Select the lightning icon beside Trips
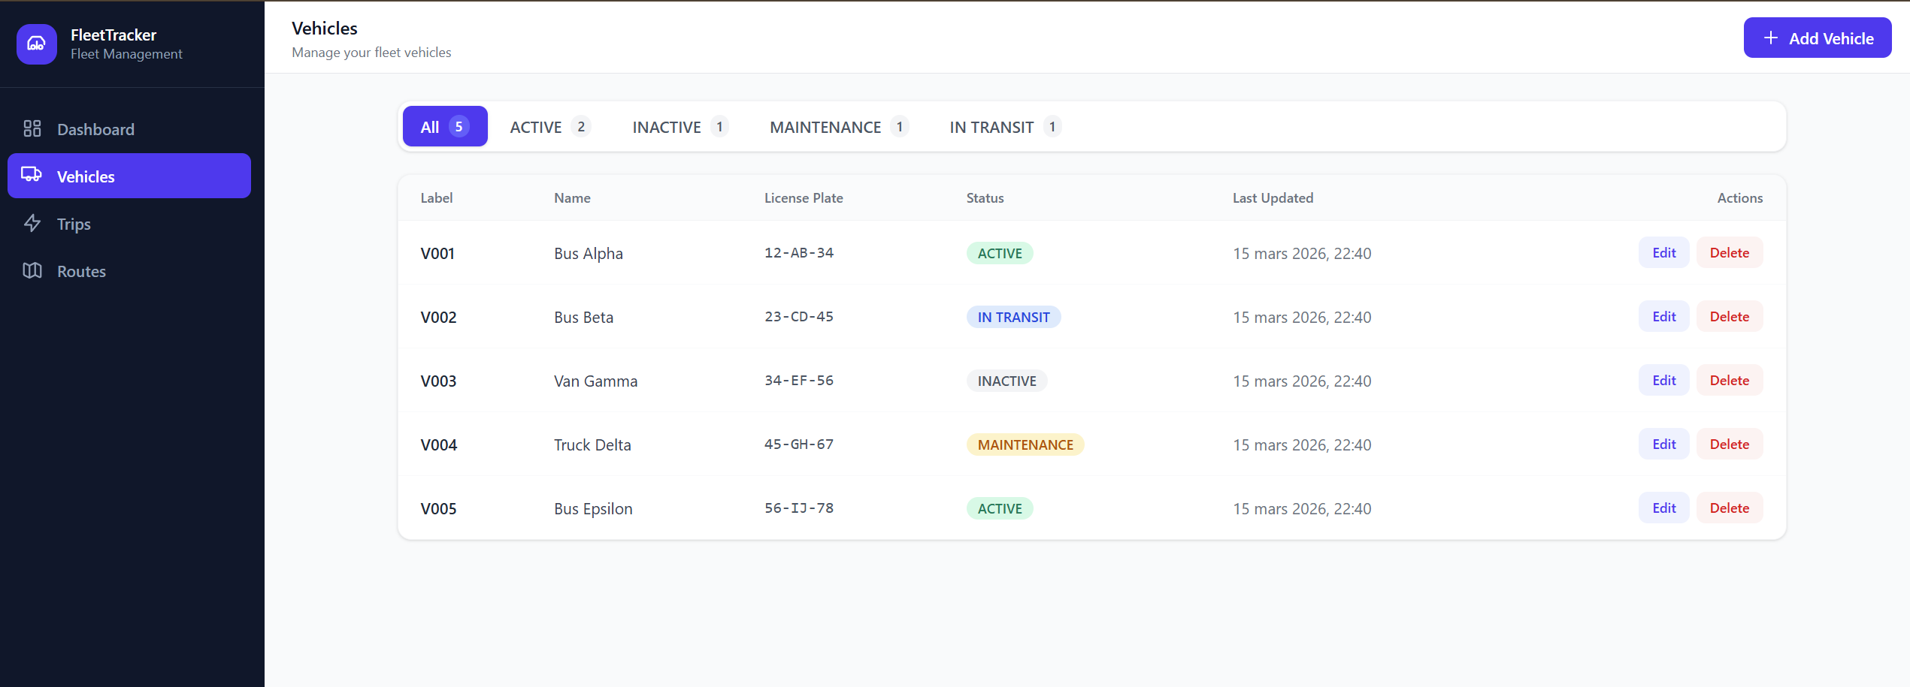This screenshot has height=687, width=1910. (x=32, y=223)
